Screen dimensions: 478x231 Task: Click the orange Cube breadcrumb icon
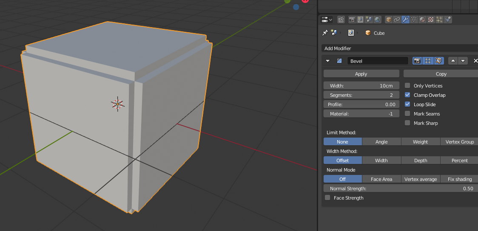(368, 33)
